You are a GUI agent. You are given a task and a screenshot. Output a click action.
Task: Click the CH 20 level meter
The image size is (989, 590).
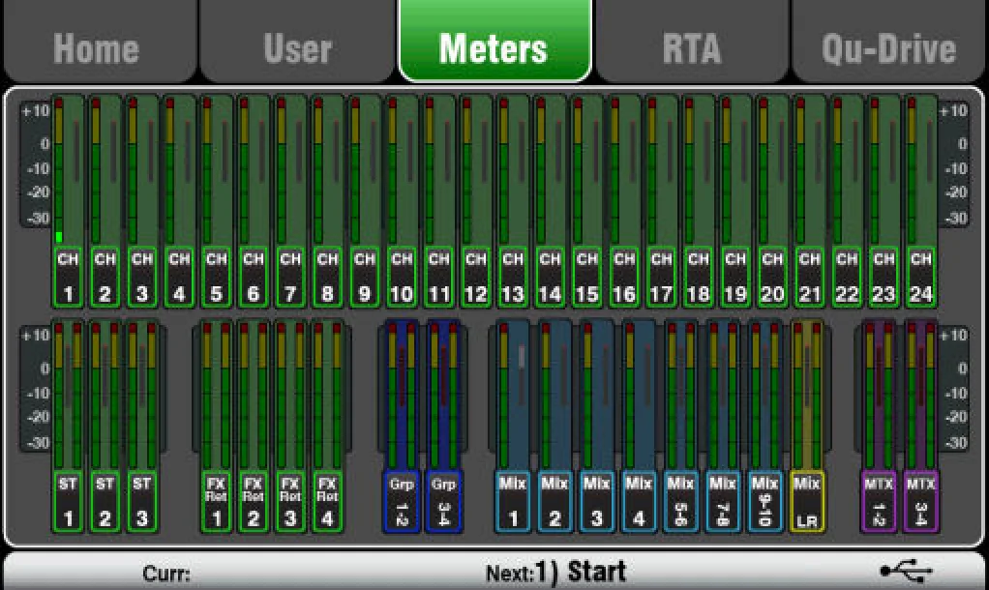[772, 170]
